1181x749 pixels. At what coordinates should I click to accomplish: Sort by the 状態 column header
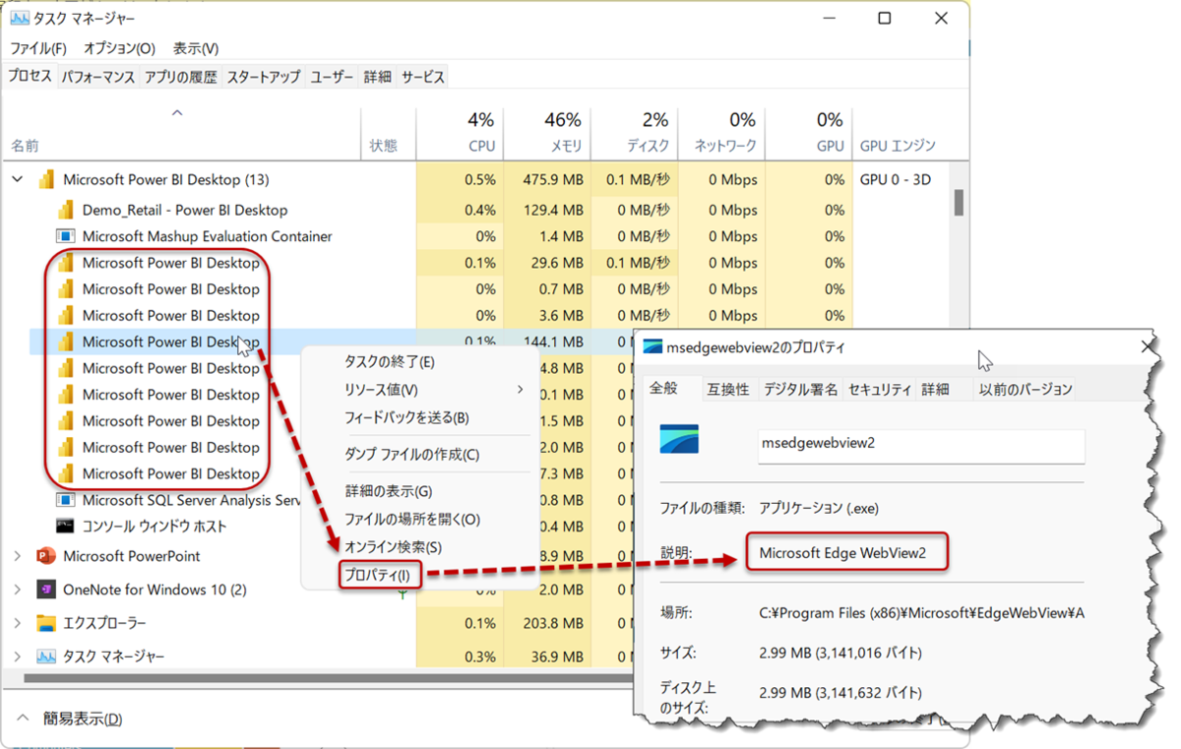point(390,132)
